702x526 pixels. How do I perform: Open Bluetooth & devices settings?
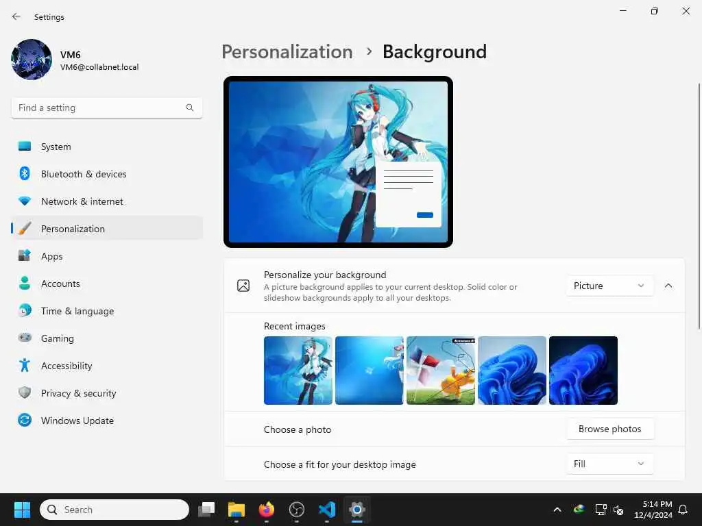point(106,173)
